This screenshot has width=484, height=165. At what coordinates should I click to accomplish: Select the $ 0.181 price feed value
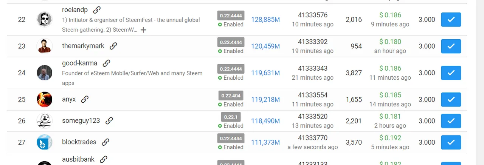pyautogui.click(x=390, y=116)
